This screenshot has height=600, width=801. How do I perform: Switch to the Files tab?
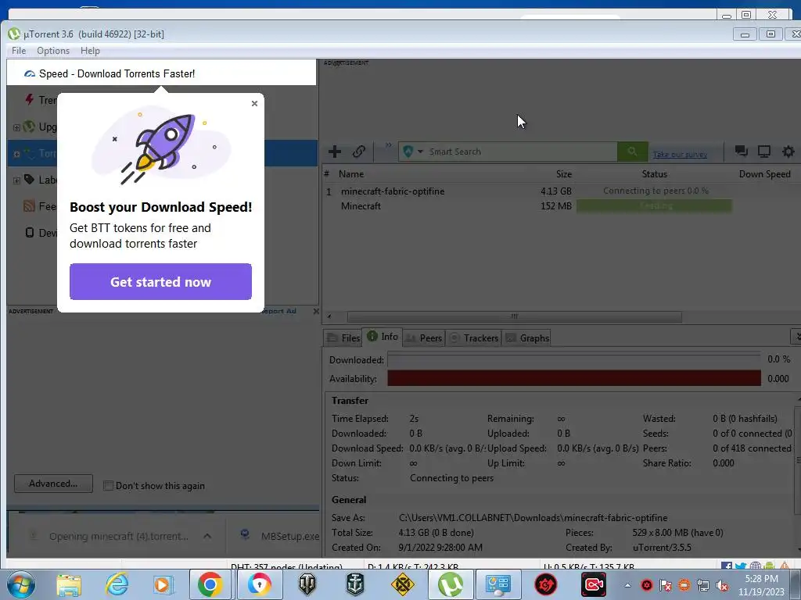[343, 337]
